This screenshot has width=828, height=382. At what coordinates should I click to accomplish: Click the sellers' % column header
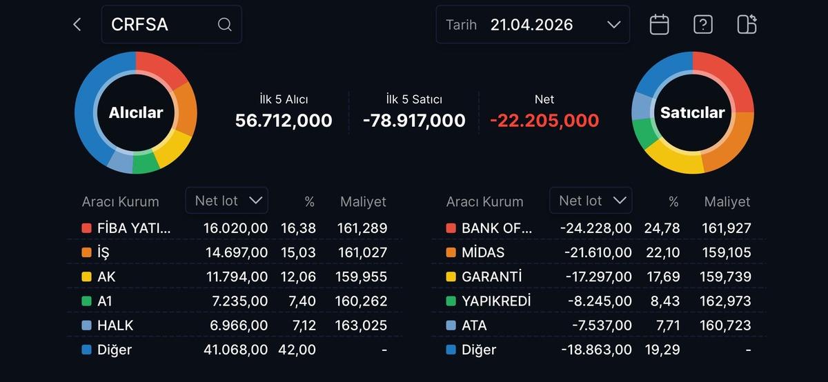coord(673,202)
